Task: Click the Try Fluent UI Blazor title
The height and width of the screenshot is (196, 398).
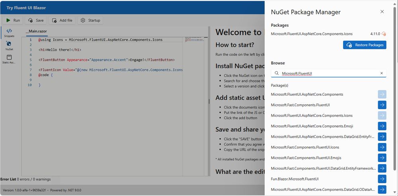Action: tap(26, 8)
